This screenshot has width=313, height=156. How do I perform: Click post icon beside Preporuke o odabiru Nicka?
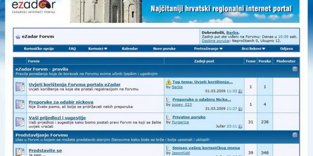(x=169, y=99)
